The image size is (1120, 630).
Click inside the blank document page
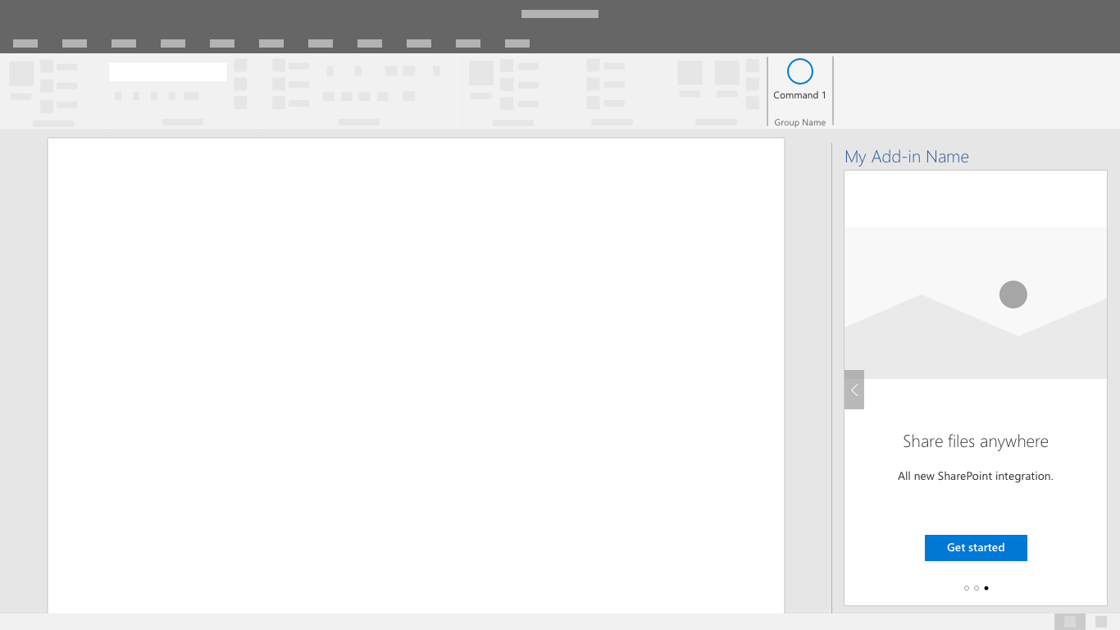point(417,376)
